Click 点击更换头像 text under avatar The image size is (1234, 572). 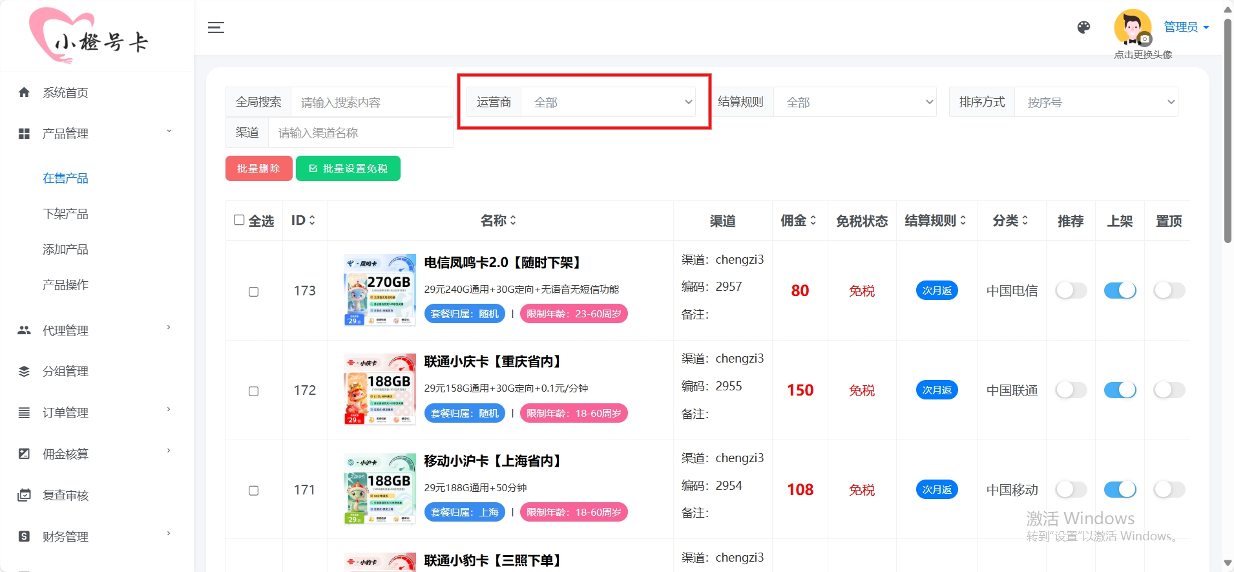click(1143, 55)
